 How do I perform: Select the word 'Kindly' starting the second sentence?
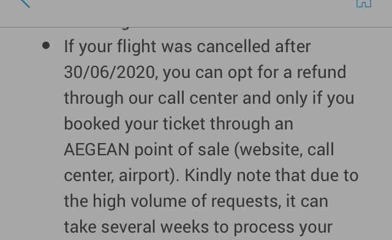(x=208, y=176)
